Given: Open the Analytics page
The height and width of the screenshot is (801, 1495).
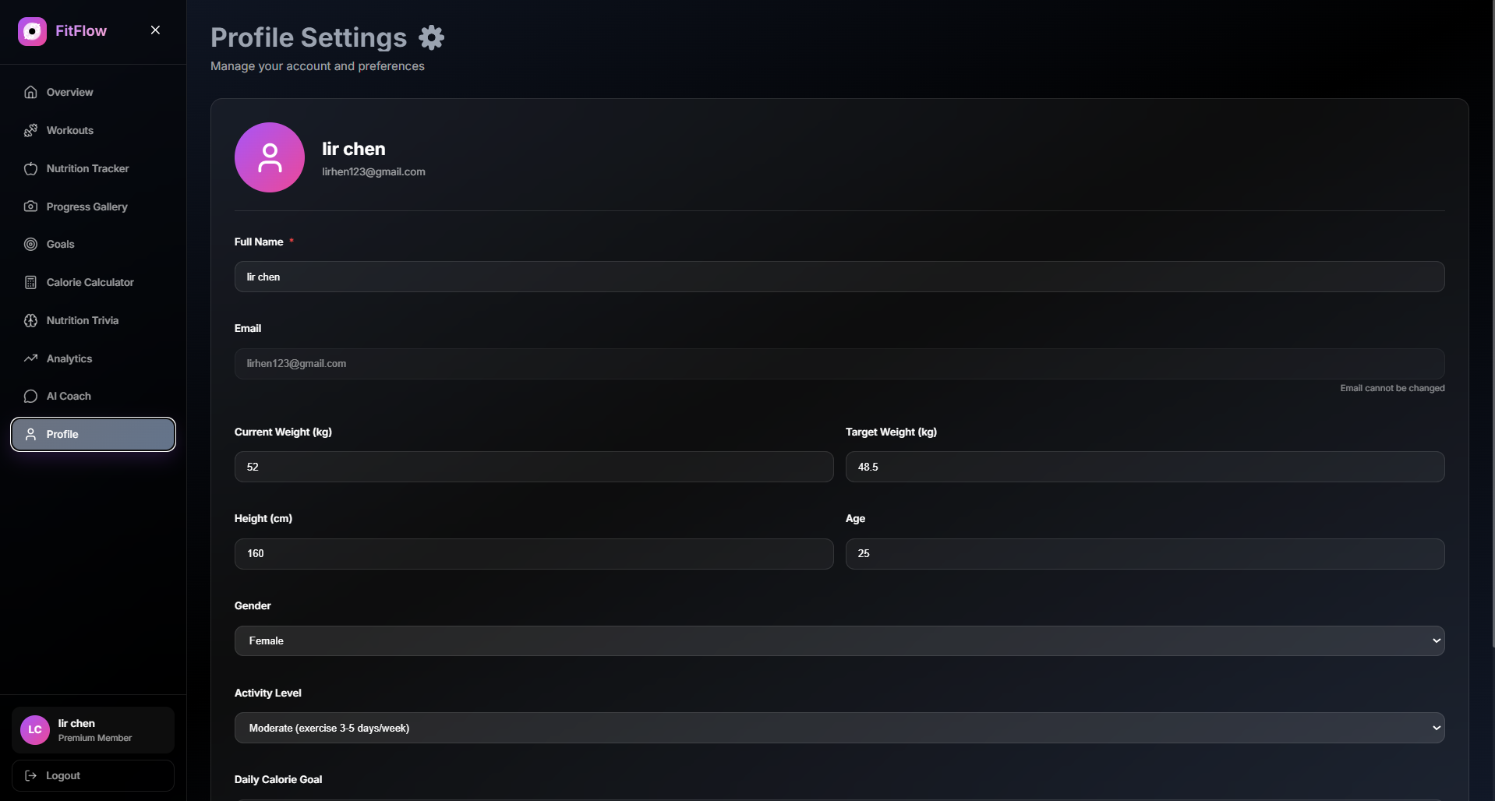Looking at the screenshot, I should [x=69, y=358].
